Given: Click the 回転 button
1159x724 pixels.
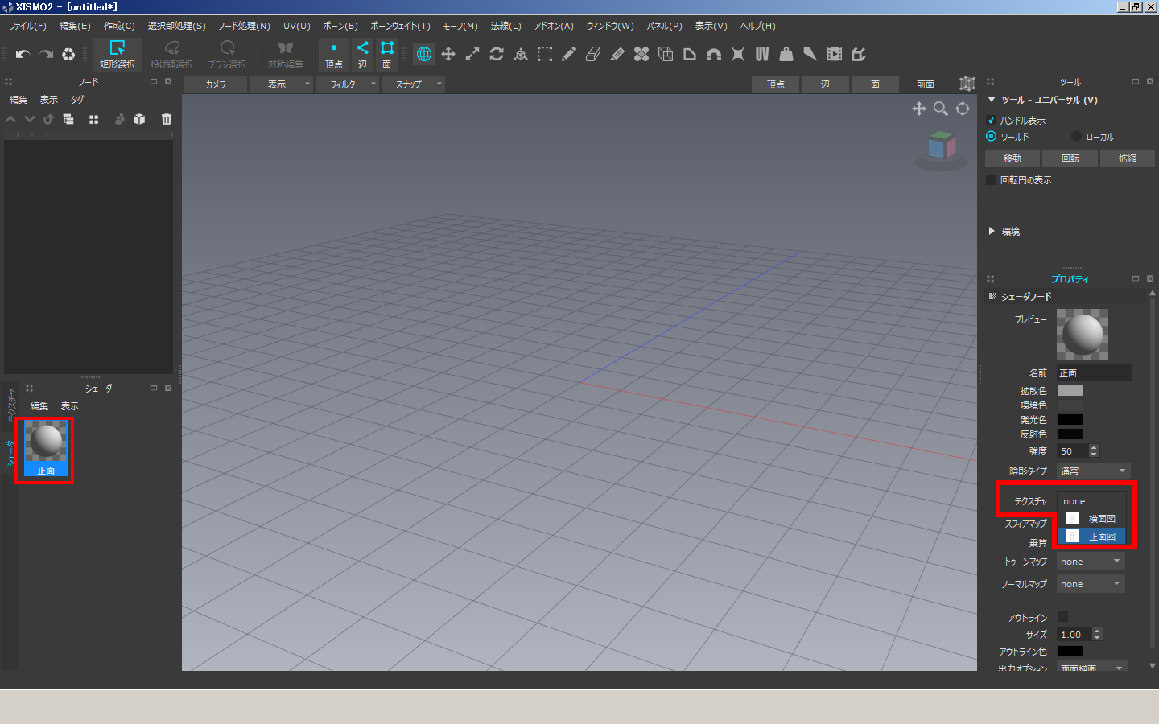Looking at the screenshot, I should [x=1070, y=158].
